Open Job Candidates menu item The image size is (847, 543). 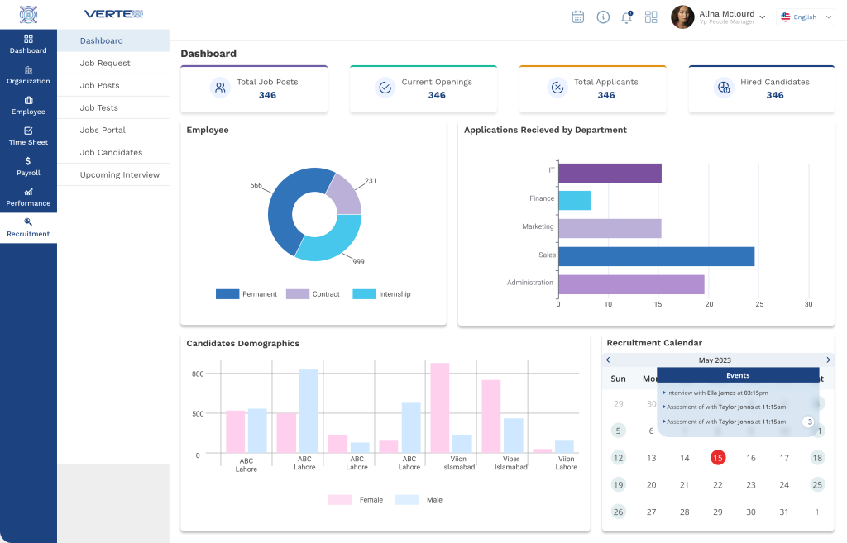113,152
